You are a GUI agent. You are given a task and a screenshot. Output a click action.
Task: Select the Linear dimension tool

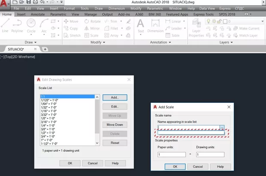pyautogui.click(x=173, y=21)
